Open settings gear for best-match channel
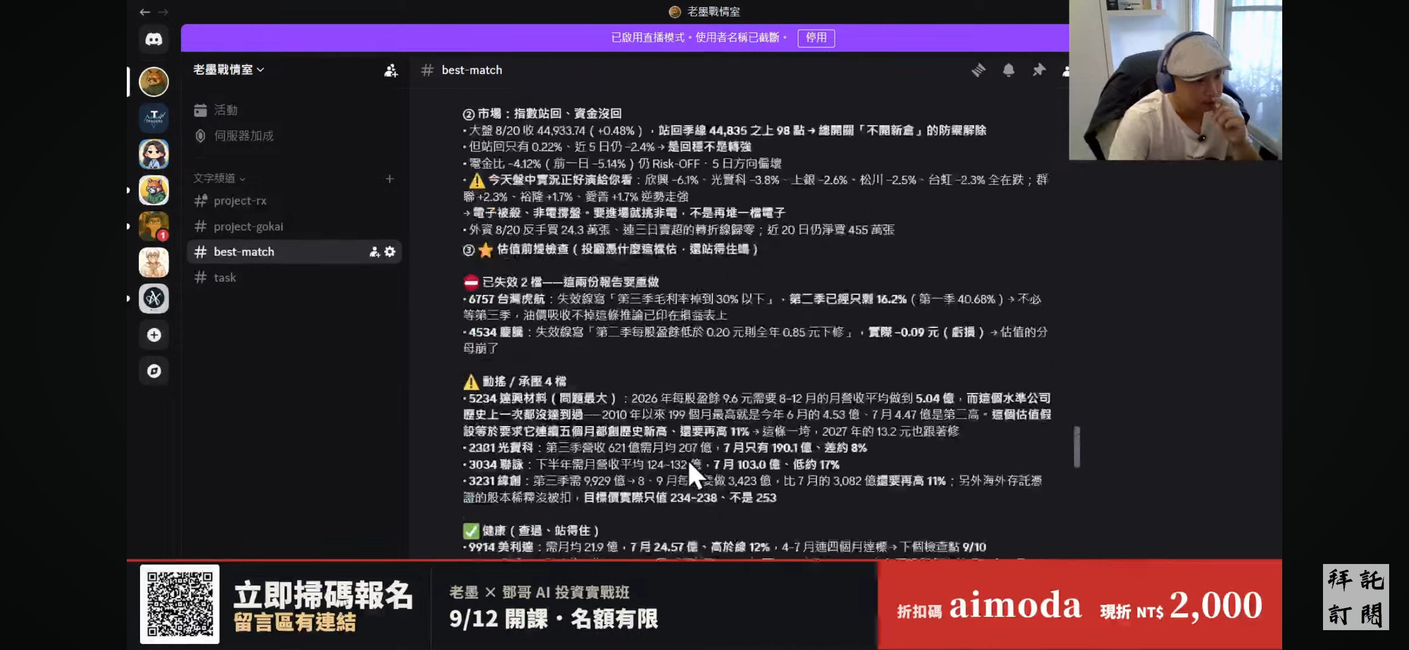This screenshot has height=650, width=1409. click(x=390, y=252)
